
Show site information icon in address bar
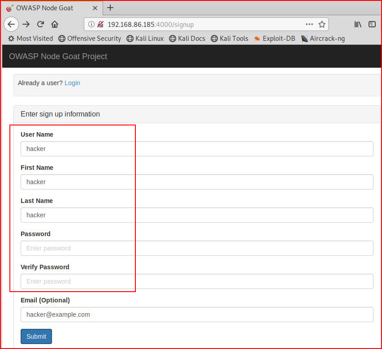click(x=91, y=24)
